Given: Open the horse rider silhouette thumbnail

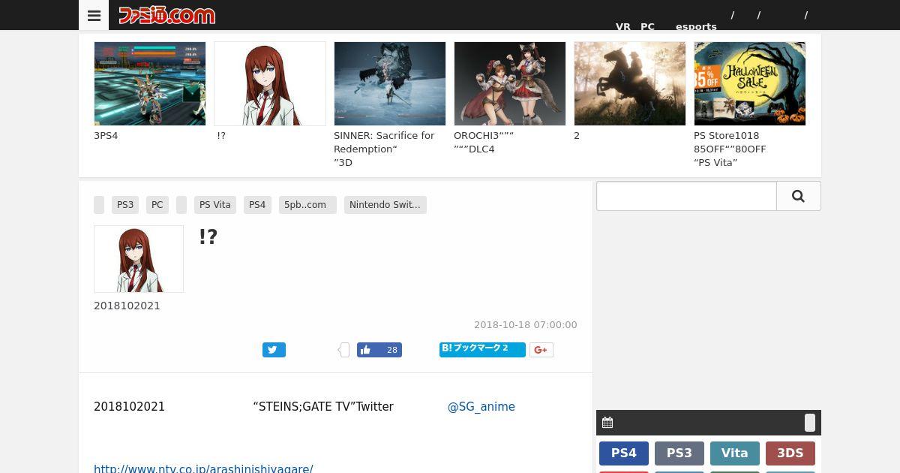Looking at the screenshot, I should 630,83.
